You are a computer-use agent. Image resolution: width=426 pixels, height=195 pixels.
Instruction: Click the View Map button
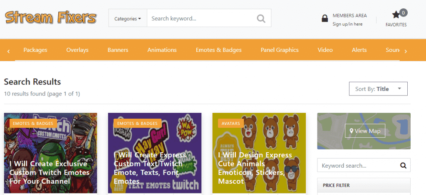coord(365,131)
